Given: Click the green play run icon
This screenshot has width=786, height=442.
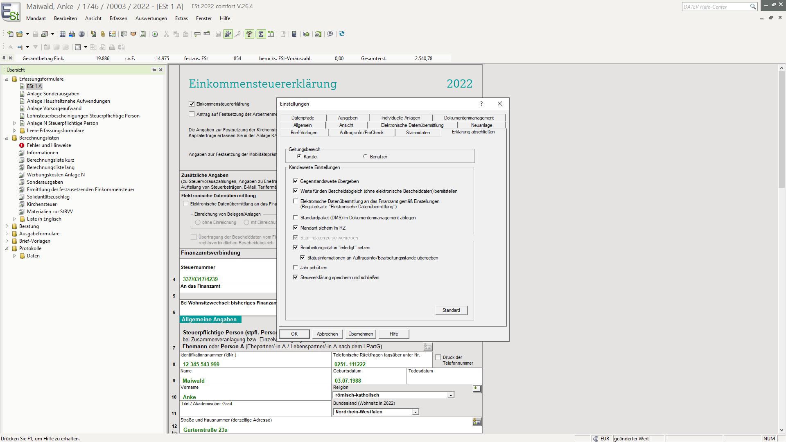Looking at the screenshot, I should pyautogui.click(x=155, y=34).
